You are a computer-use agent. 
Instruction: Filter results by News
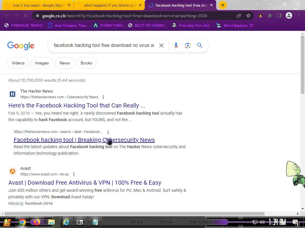(x=65, y=63)
